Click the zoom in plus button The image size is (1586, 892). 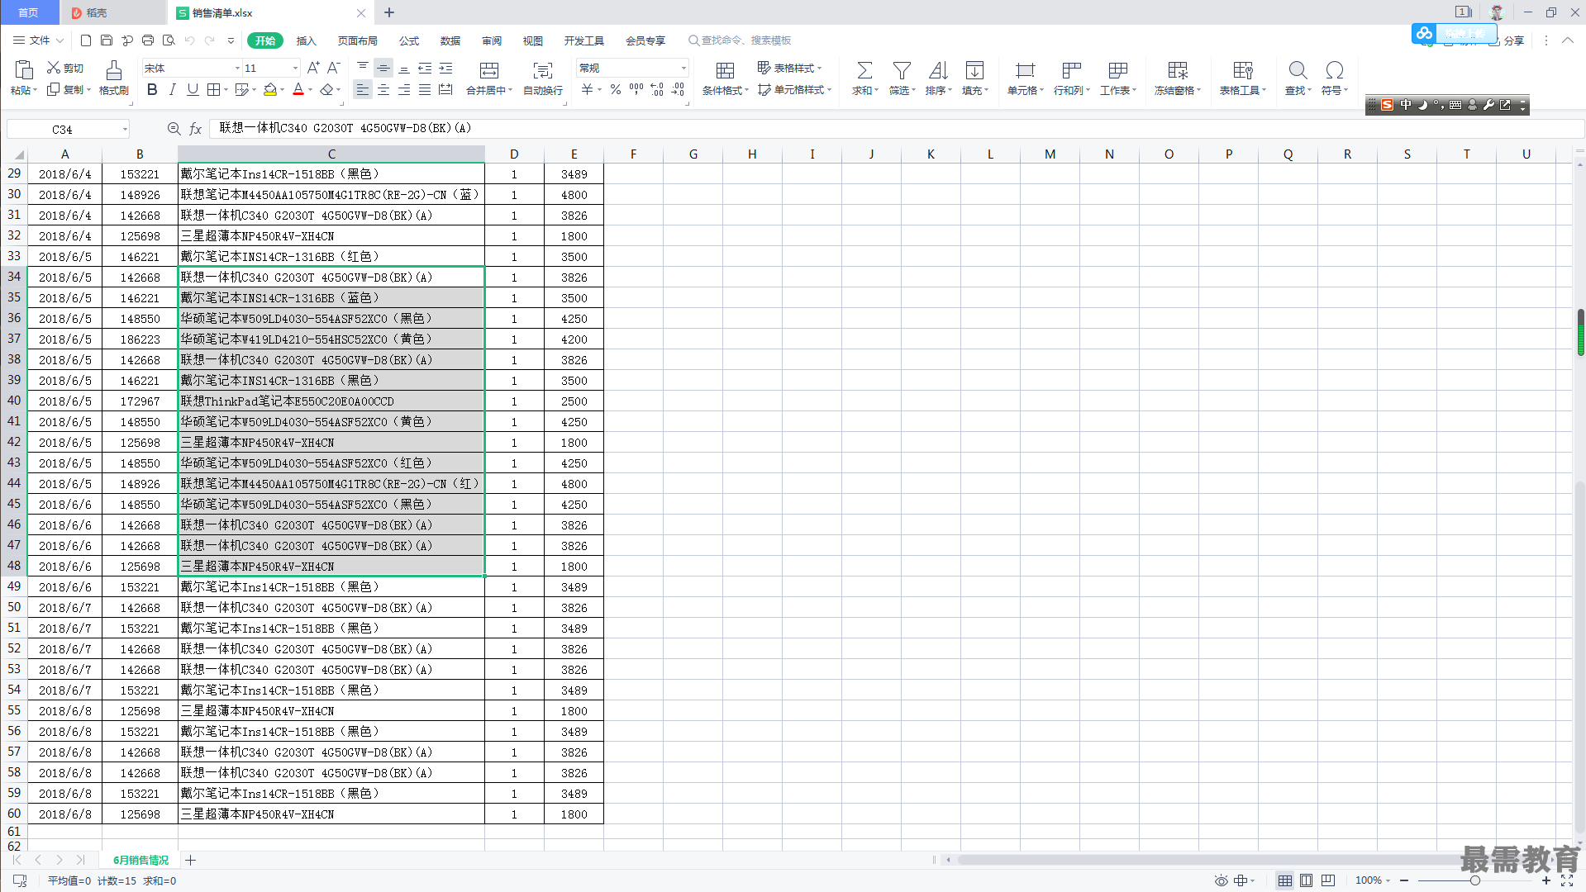pos(1546,880)
